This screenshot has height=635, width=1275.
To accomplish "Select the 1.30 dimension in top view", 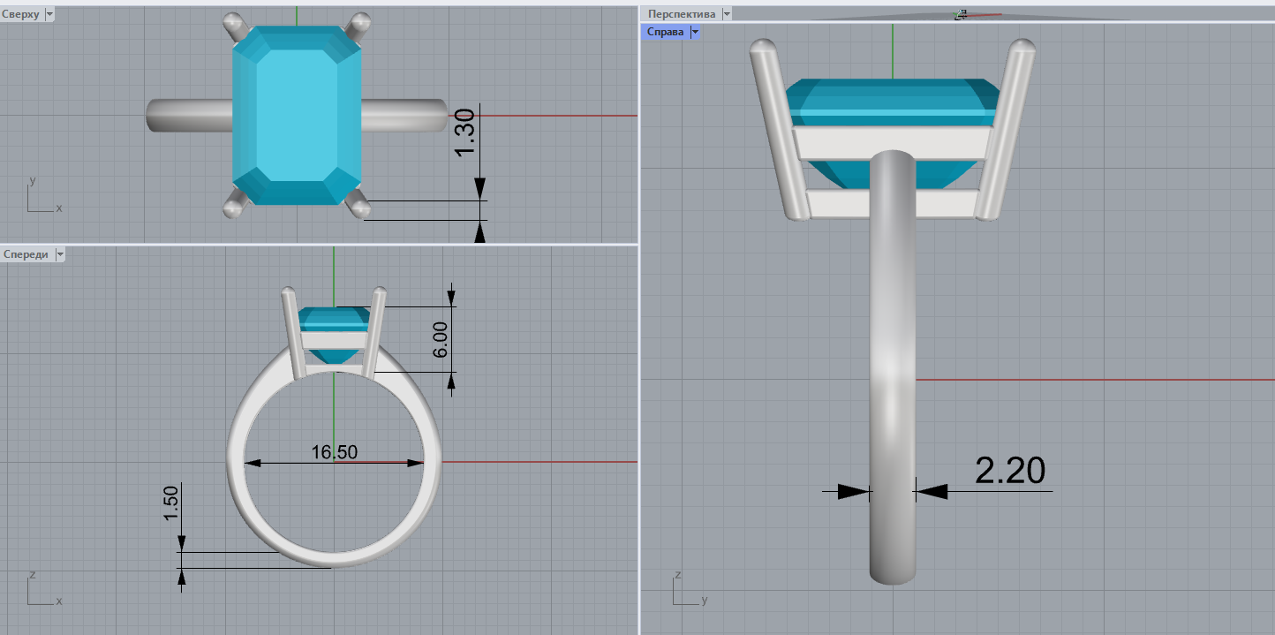I will (x=465, y=132).
